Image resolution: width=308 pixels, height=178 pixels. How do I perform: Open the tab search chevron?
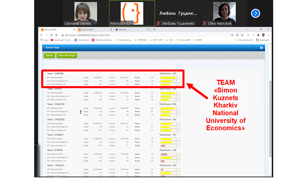pyautogui.click(x=247, y=29)
